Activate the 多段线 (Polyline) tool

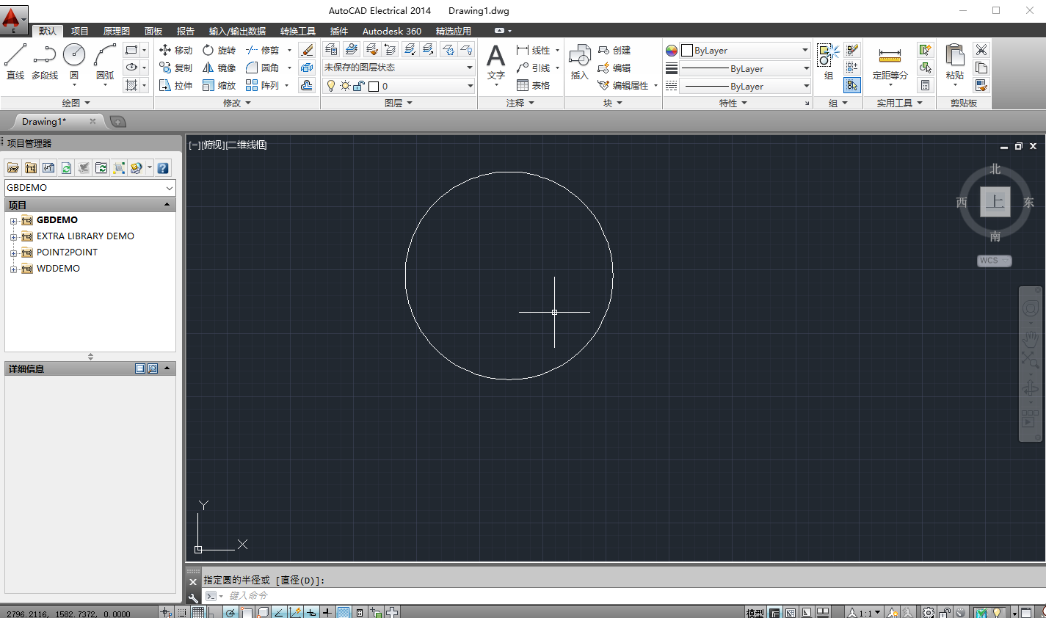coord(44,59)
